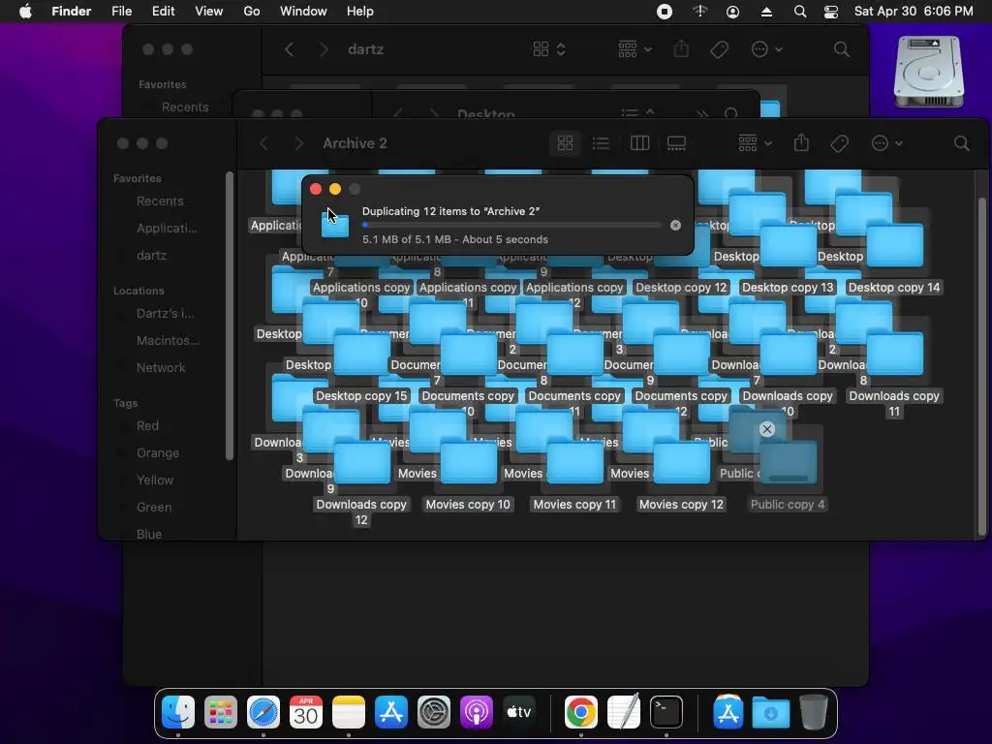
Task: Open Launchpad from the Dock
Action: (221, 712)
